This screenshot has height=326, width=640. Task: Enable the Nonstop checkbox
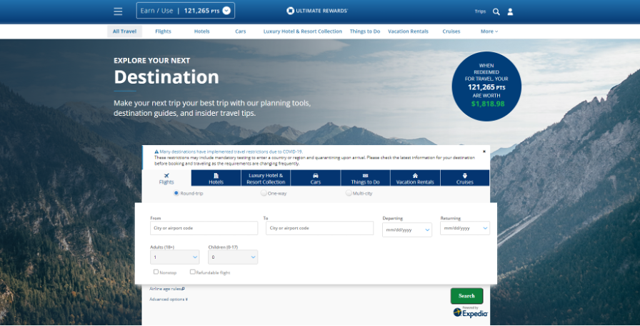click(x=156, y=272)
